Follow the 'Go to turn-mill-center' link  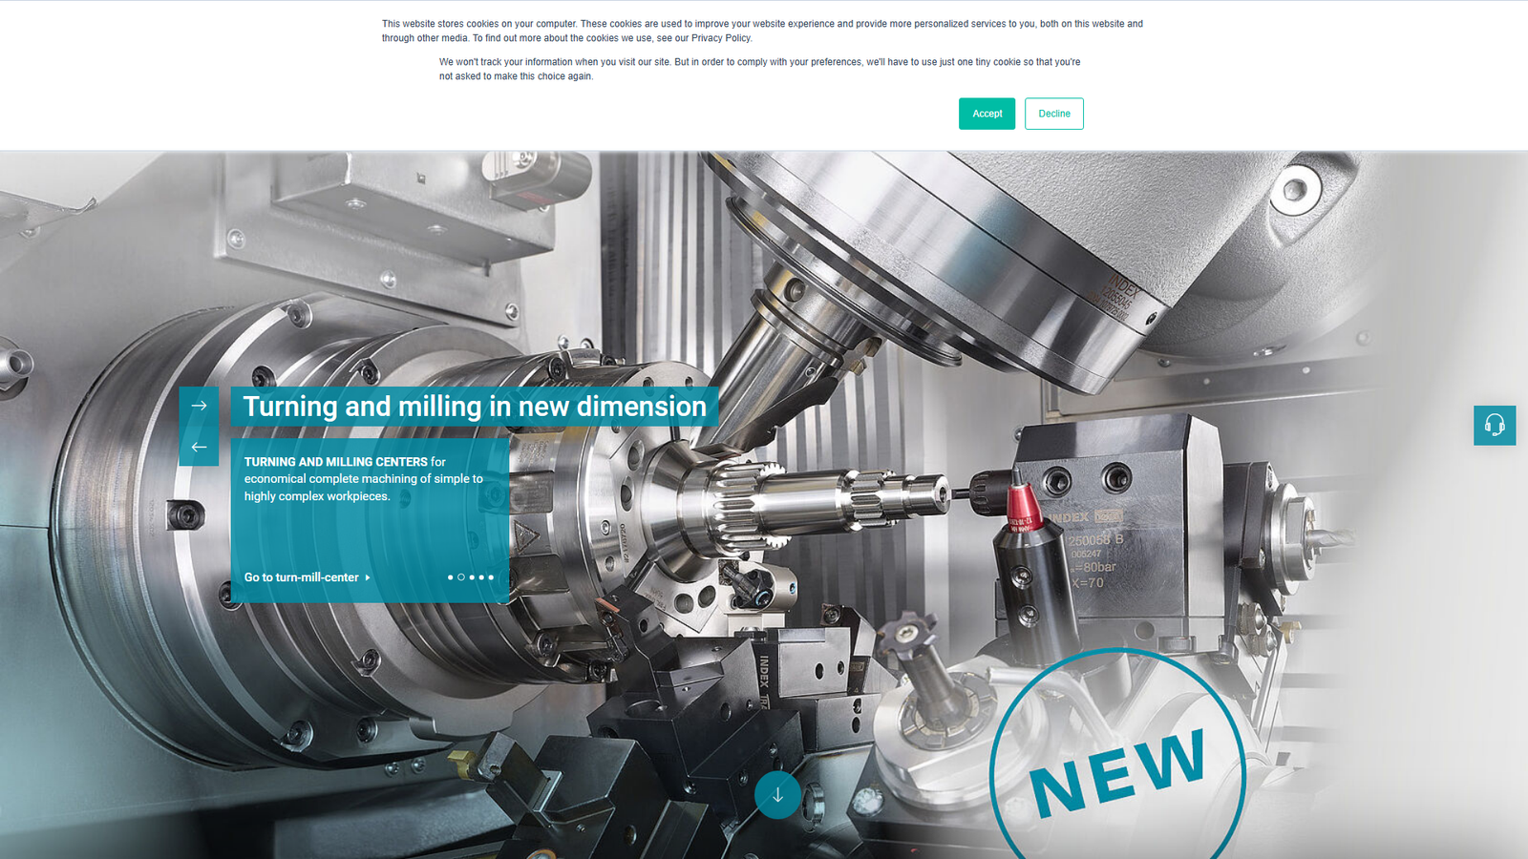(300, 577)
